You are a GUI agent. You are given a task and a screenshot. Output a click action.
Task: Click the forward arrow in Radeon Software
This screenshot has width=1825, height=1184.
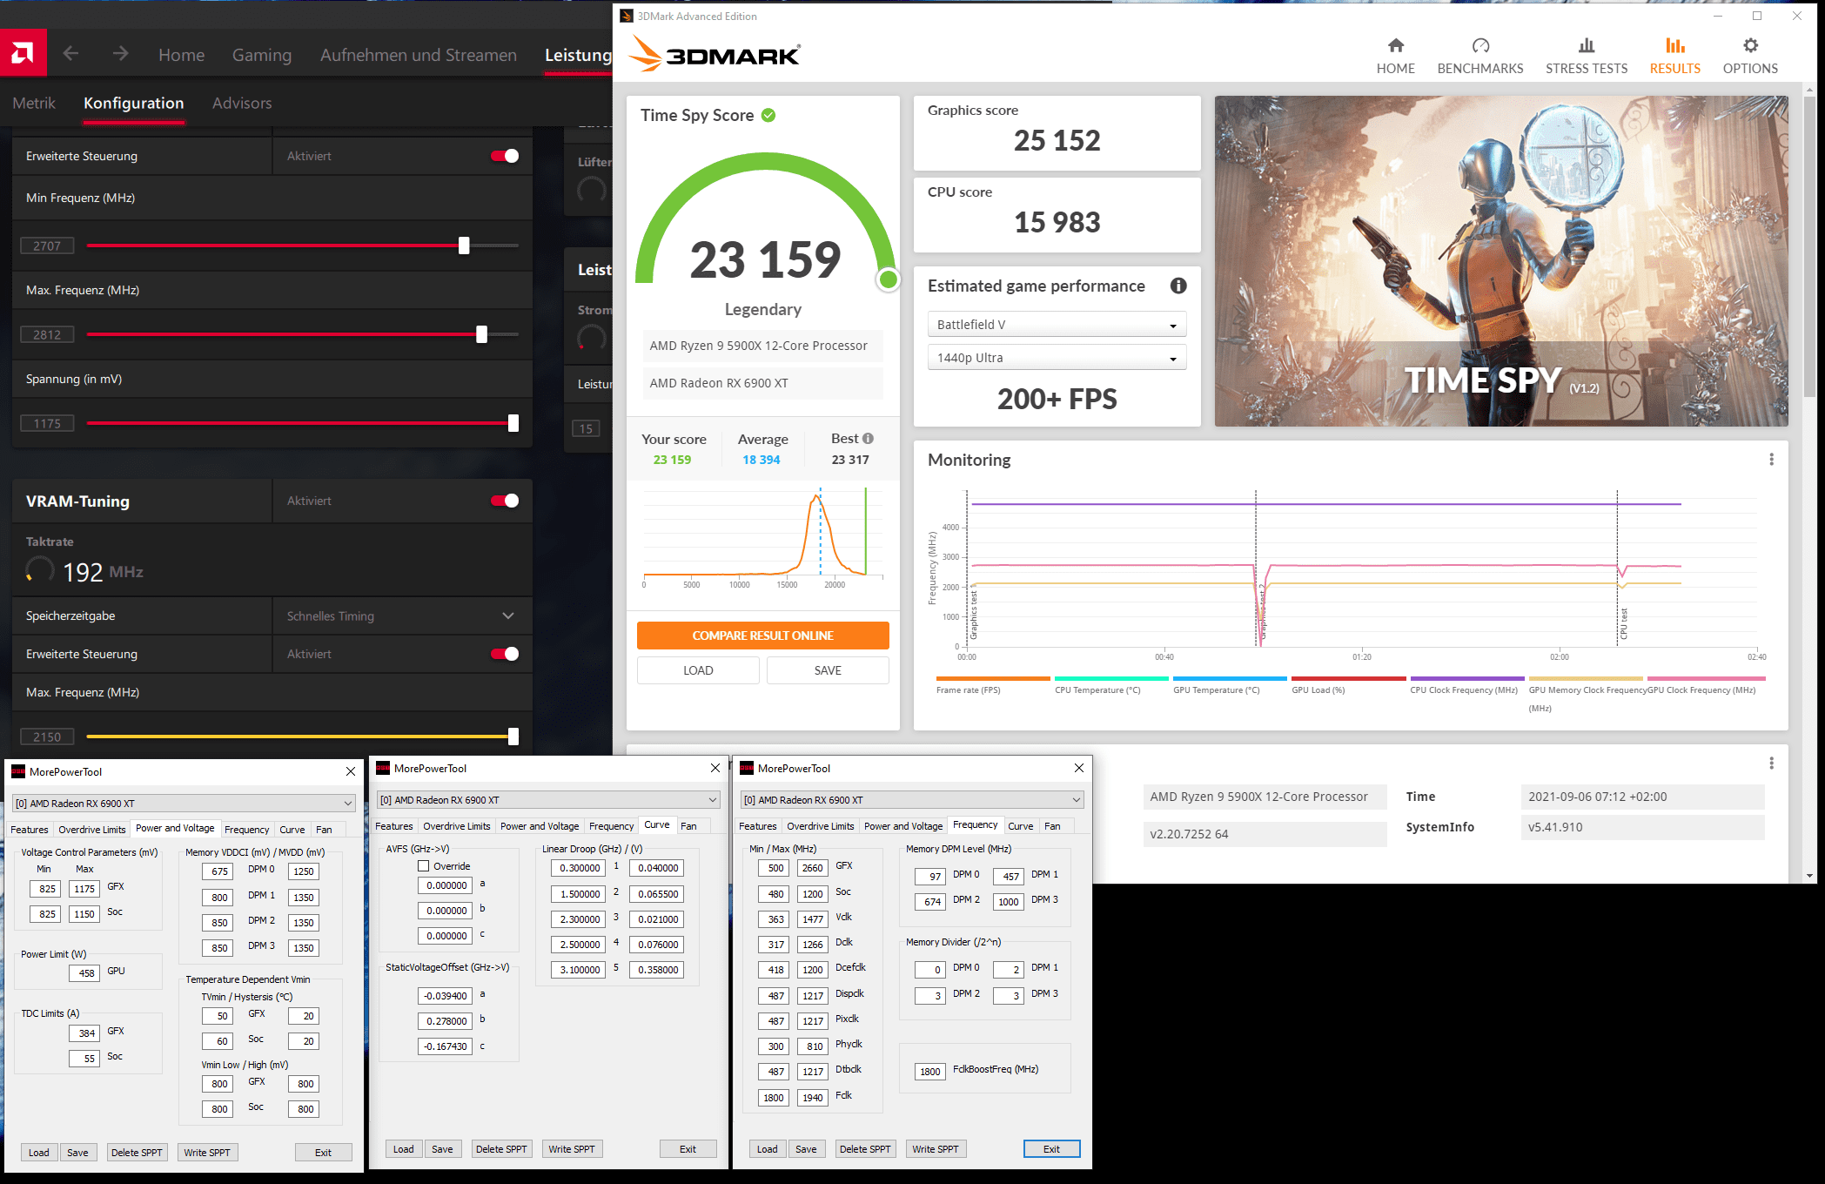pos(120,54)
